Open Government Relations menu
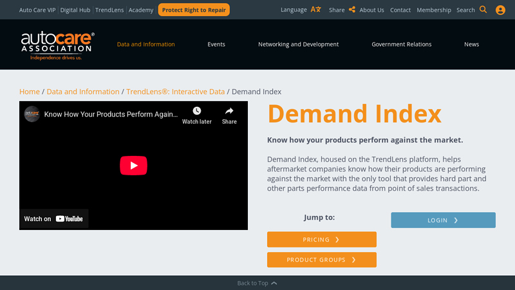This screenshot has height=290, width=515. [x=401, y=44]
